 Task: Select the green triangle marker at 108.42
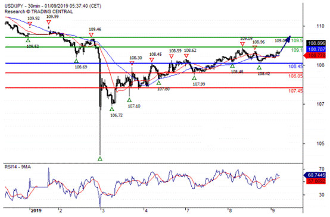point(259,67)
